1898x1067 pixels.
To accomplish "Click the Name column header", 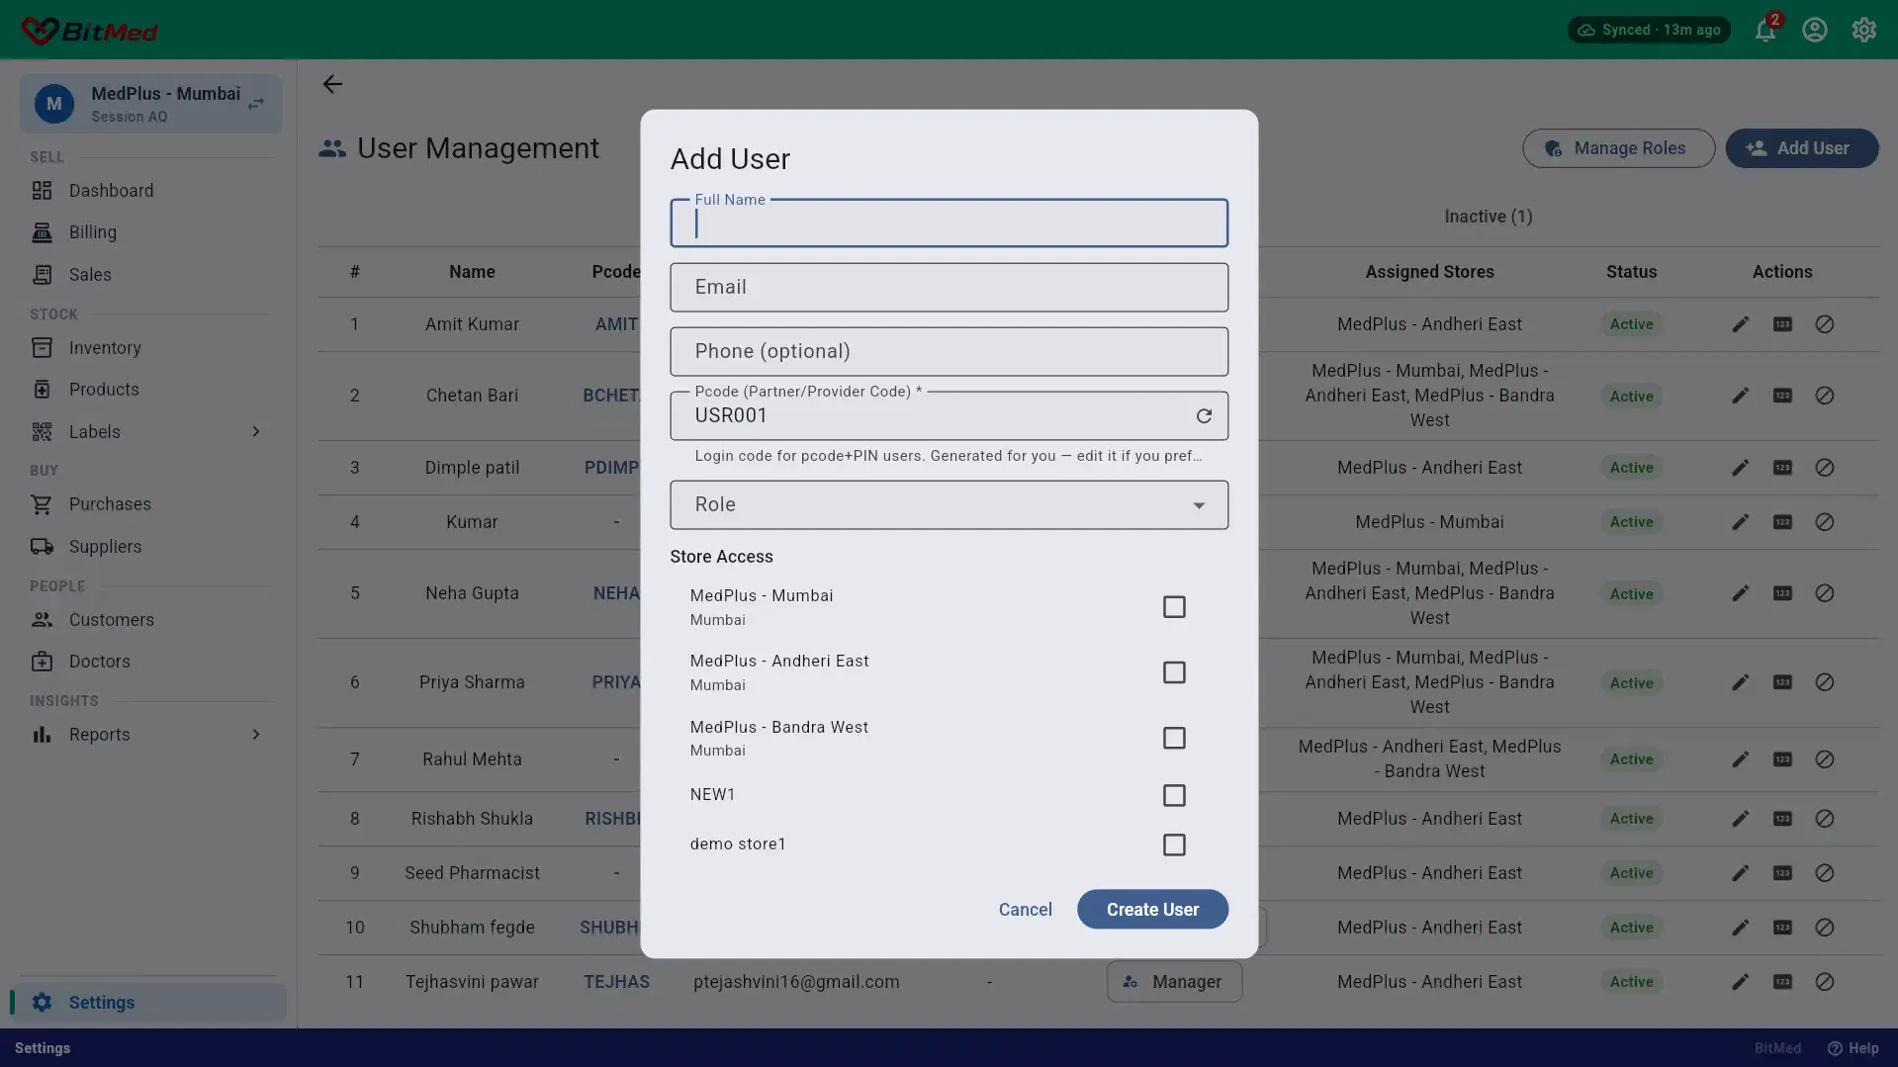I will (x=472, y=272).
